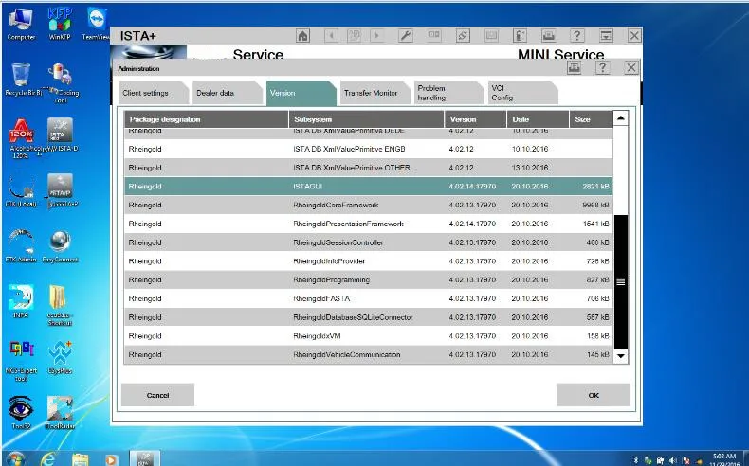749x466 pixels.
Task: Click the minimize-to-tray icon in ISTA+ toolbar
Action: (x=606, y=36)
